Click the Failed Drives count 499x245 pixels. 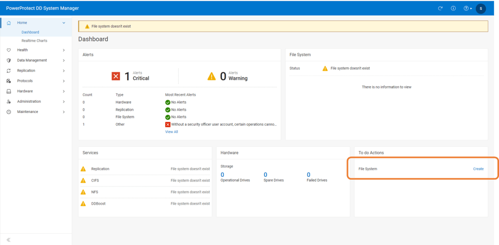(x=308, y=174)
